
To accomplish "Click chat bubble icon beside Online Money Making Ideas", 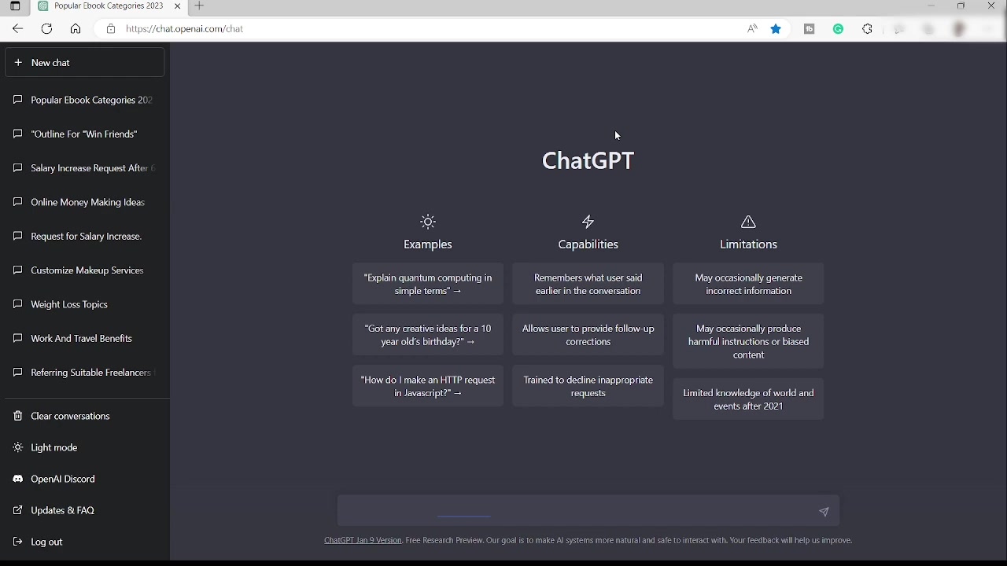I will tap(18, 202).
